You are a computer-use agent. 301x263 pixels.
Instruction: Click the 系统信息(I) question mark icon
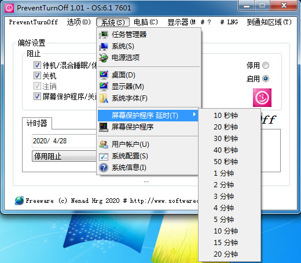pos(104,168)
